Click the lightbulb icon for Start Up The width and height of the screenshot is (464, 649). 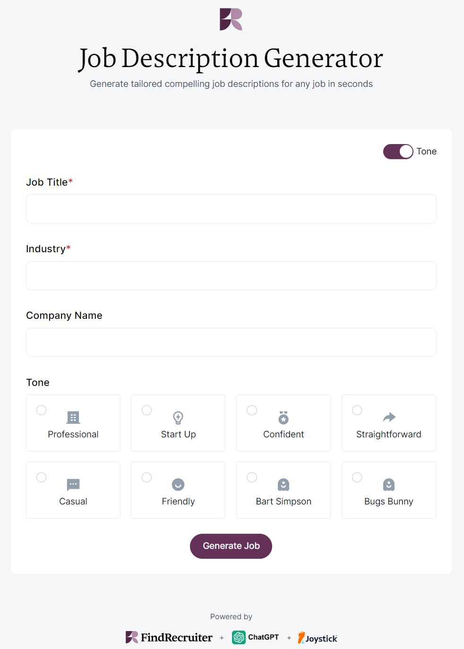(x=178, y=418)
